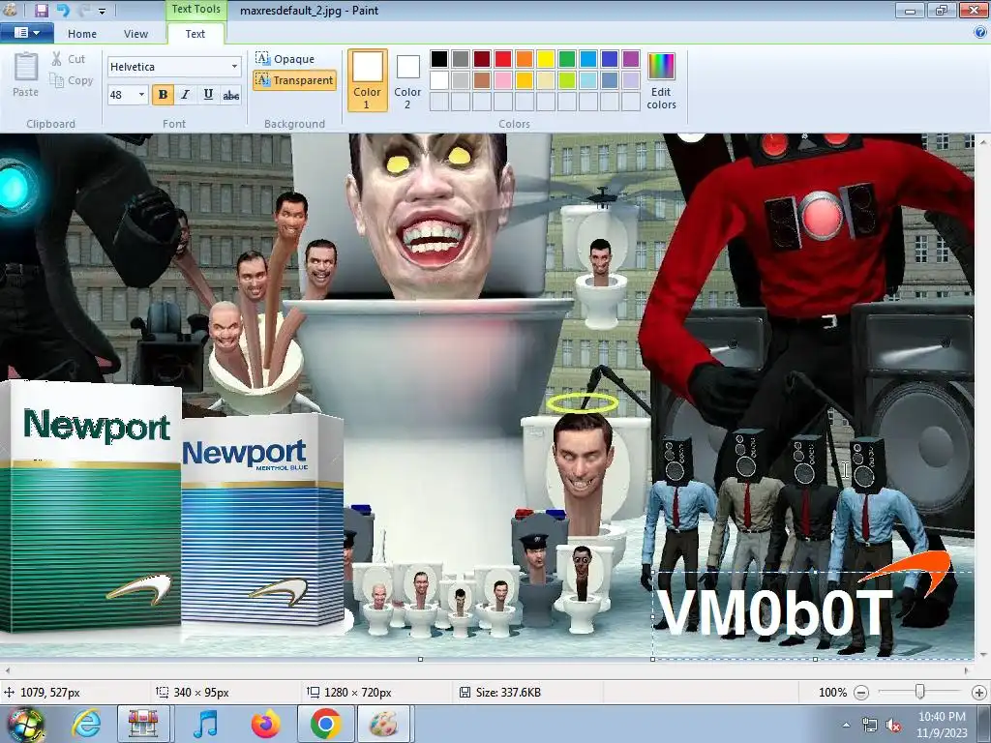Click the network tray icon

[x=870, y=726]
